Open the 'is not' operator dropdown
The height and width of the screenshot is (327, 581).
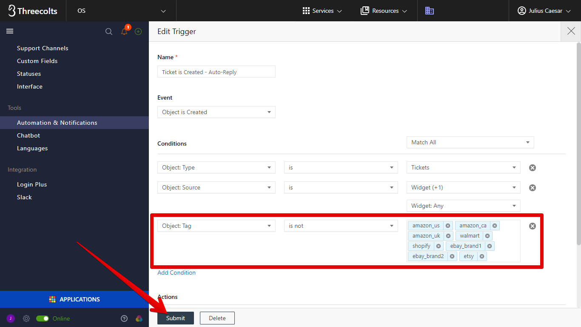(x=341, y=226)
